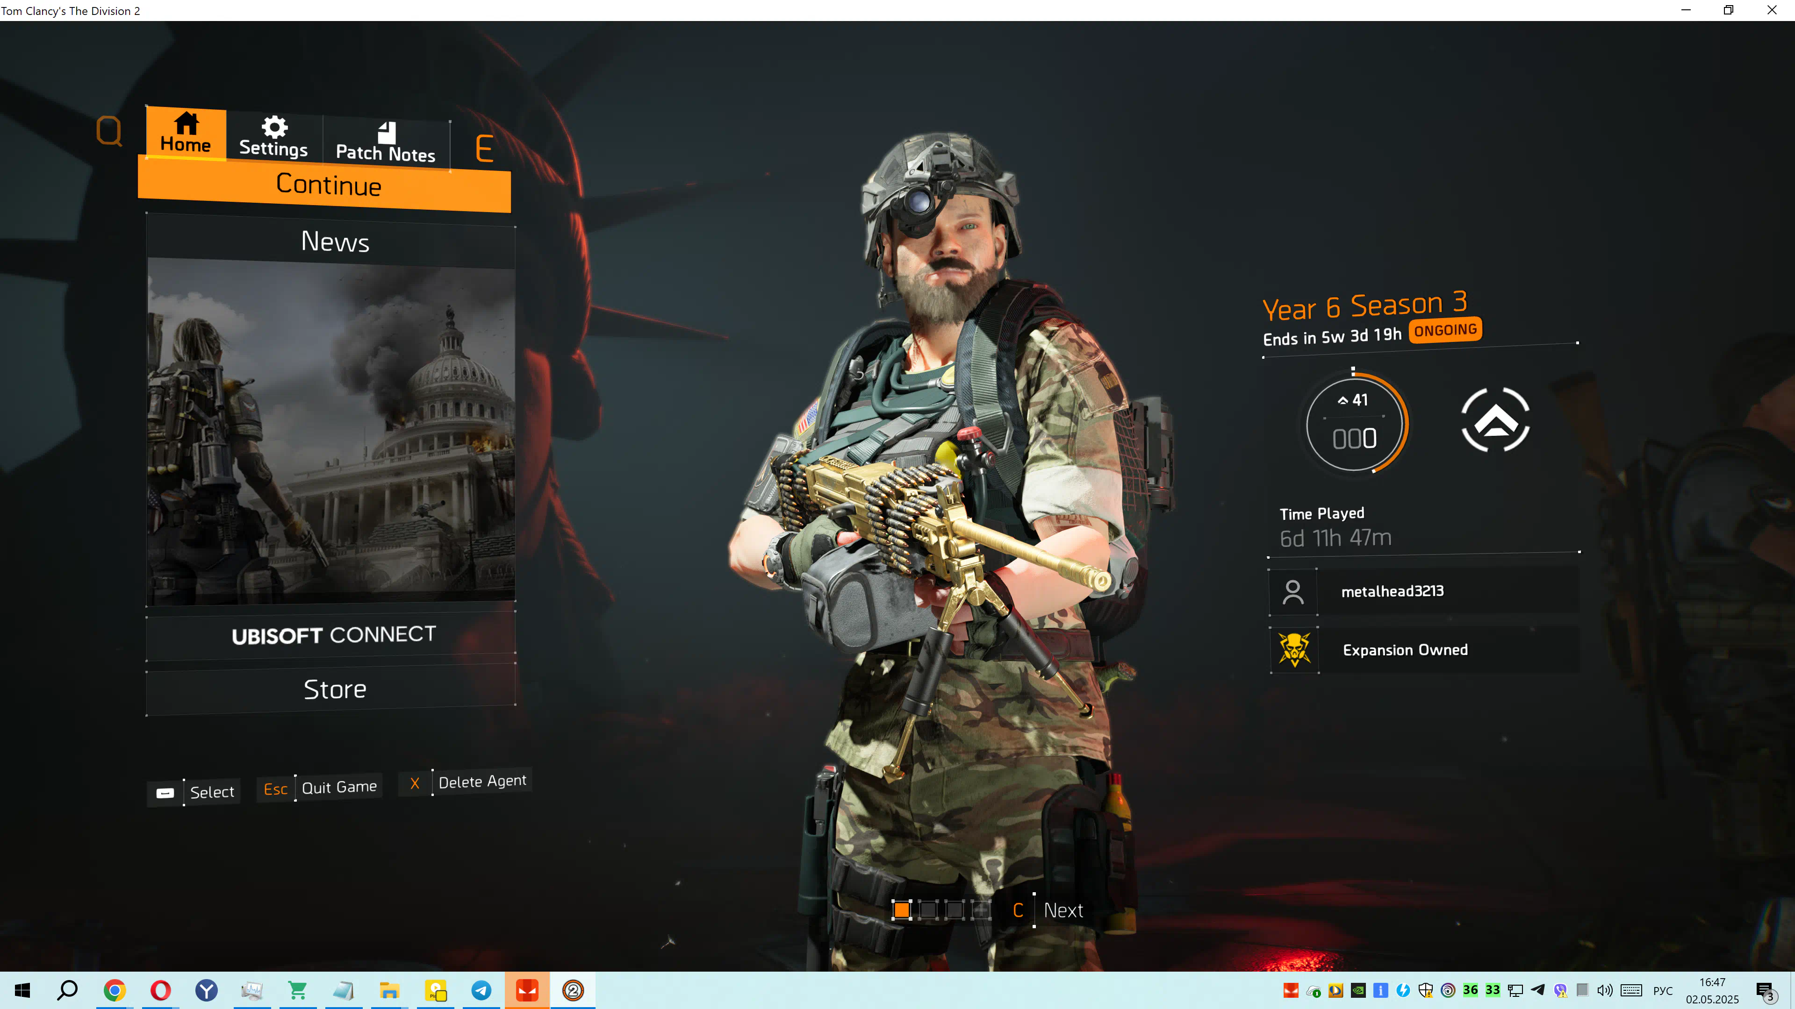The image size is (1795, 1009).
Task: Click Quit Game
Action: tap(339, 788)
